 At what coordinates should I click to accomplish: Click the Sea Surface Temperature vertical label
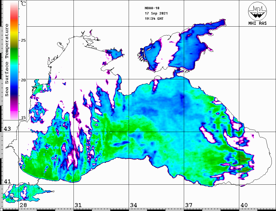tap(7, 60)
